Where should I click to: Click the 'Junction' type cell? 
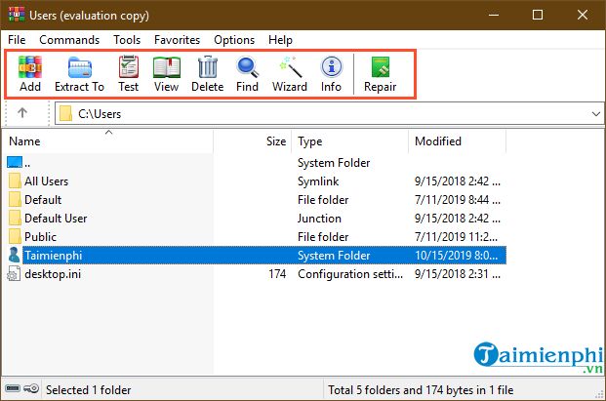pos(319,218)
